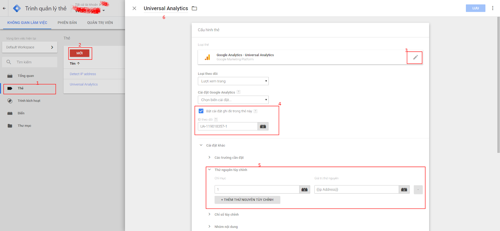Open the Default Workspace selector
This screenshot has height=231, width=500.
point(30,47)
